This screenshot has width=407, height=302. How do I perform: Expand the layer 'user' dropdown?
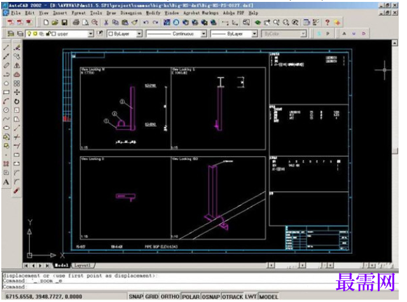90,34
